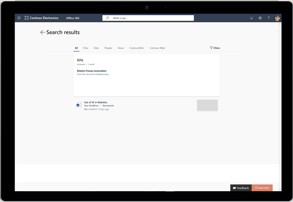Switch to the News tab

[x=121, y=48]
